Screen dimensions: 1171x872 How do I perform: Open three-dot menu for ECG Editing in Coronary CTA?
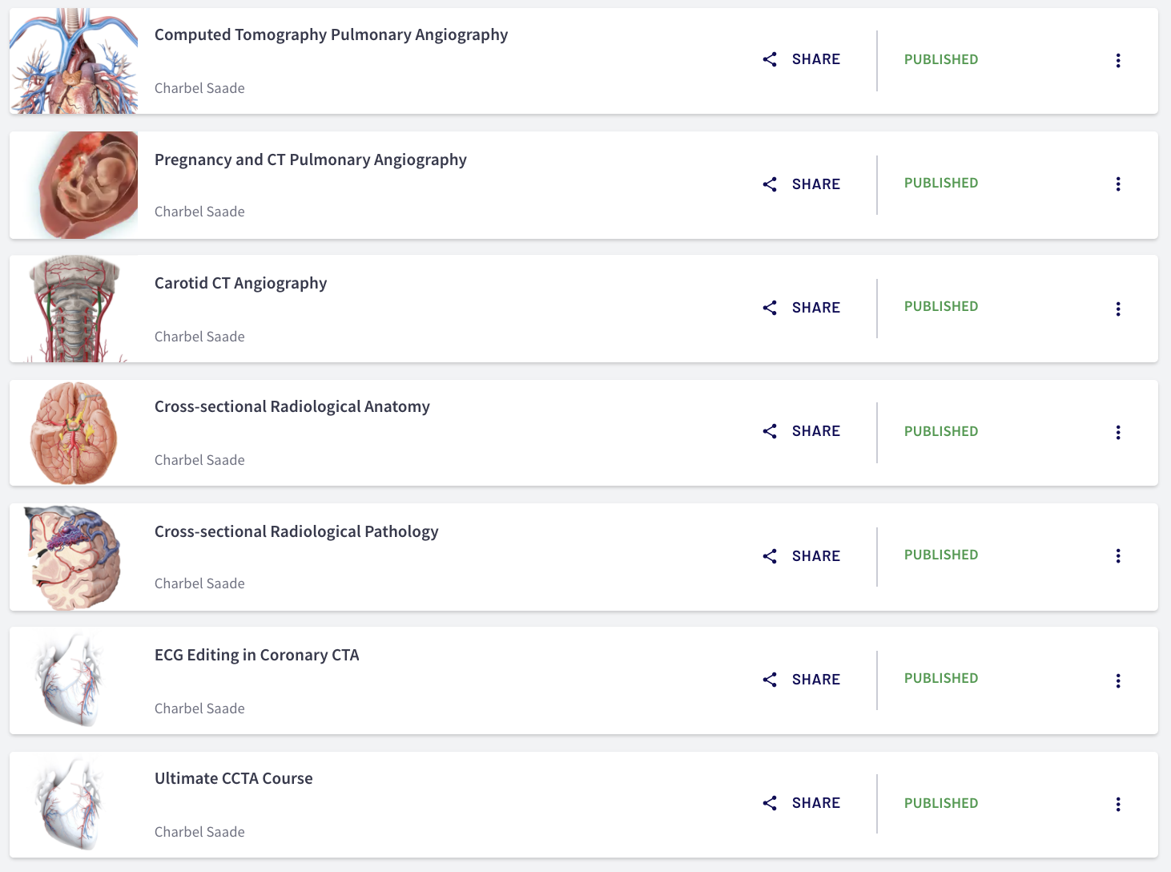(x=1118, y=681)
